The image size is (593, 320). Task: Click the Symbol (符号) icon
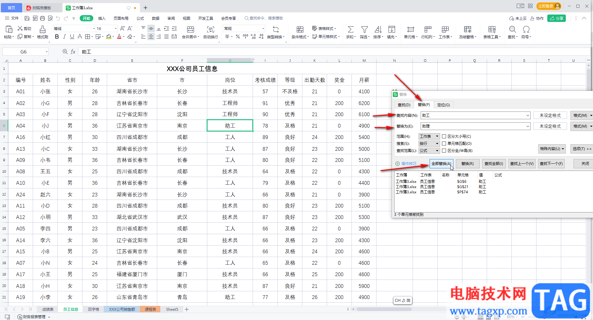pos(526,29)
